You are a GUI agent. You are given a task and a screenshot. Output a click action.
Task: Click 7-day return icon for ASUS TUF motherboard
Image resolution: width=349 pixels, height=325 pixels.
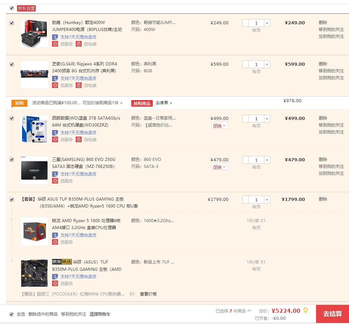pyautogui.click(x=55, y=276)
